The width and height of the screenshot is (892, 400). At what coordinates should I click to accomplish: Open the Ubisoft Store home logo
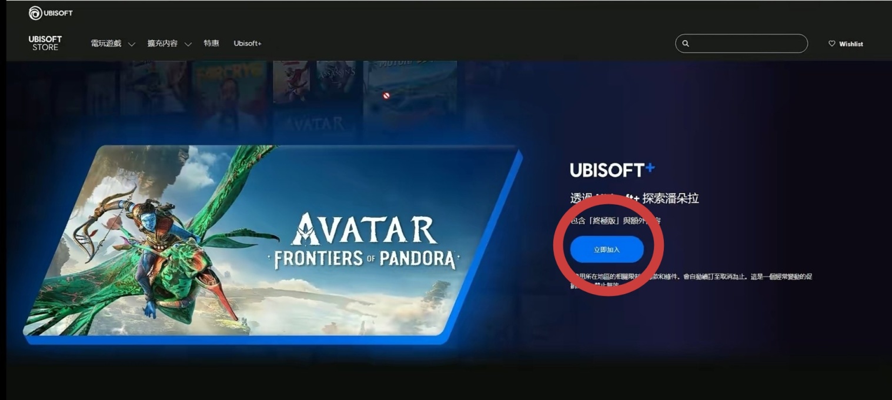point(45,43)
